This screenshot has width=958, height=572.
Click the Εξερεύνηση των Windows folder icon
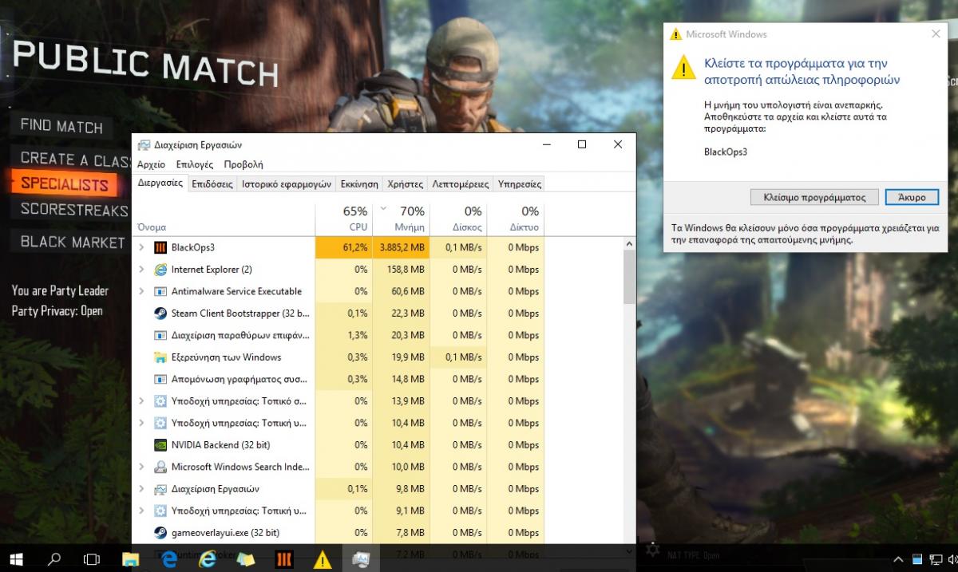coord(160,357)
